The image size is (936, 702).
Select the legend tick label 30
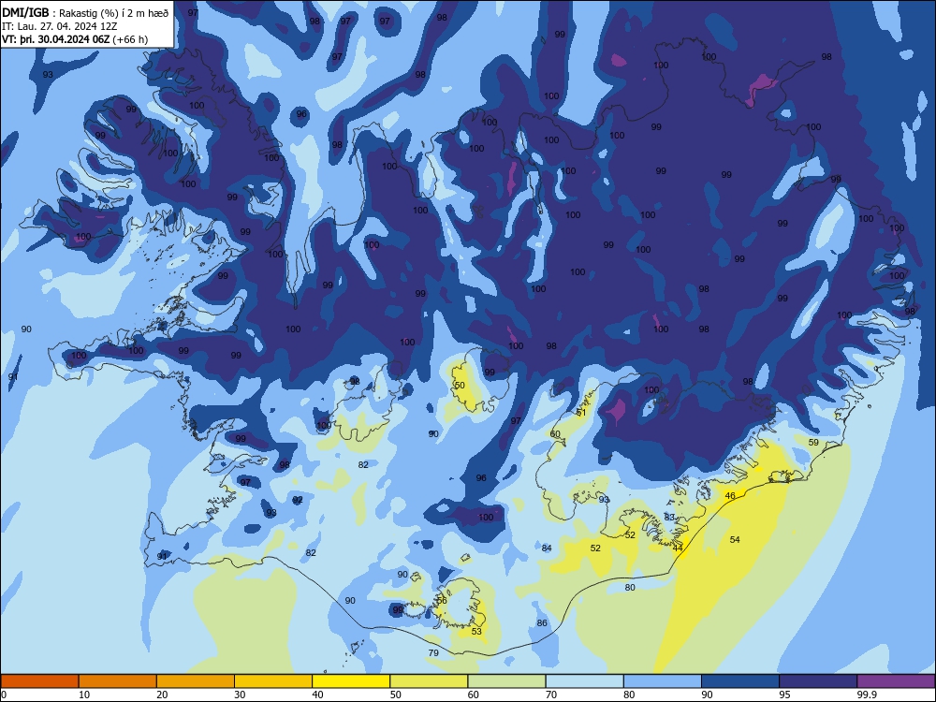tap(240, 695)
